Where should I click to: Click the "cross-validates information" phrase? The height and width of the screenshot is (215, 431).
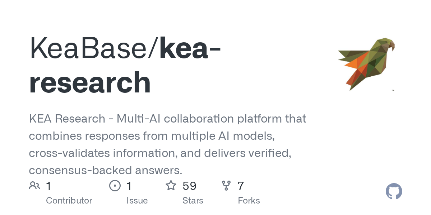pyautogui.click(x=103, y=153)
